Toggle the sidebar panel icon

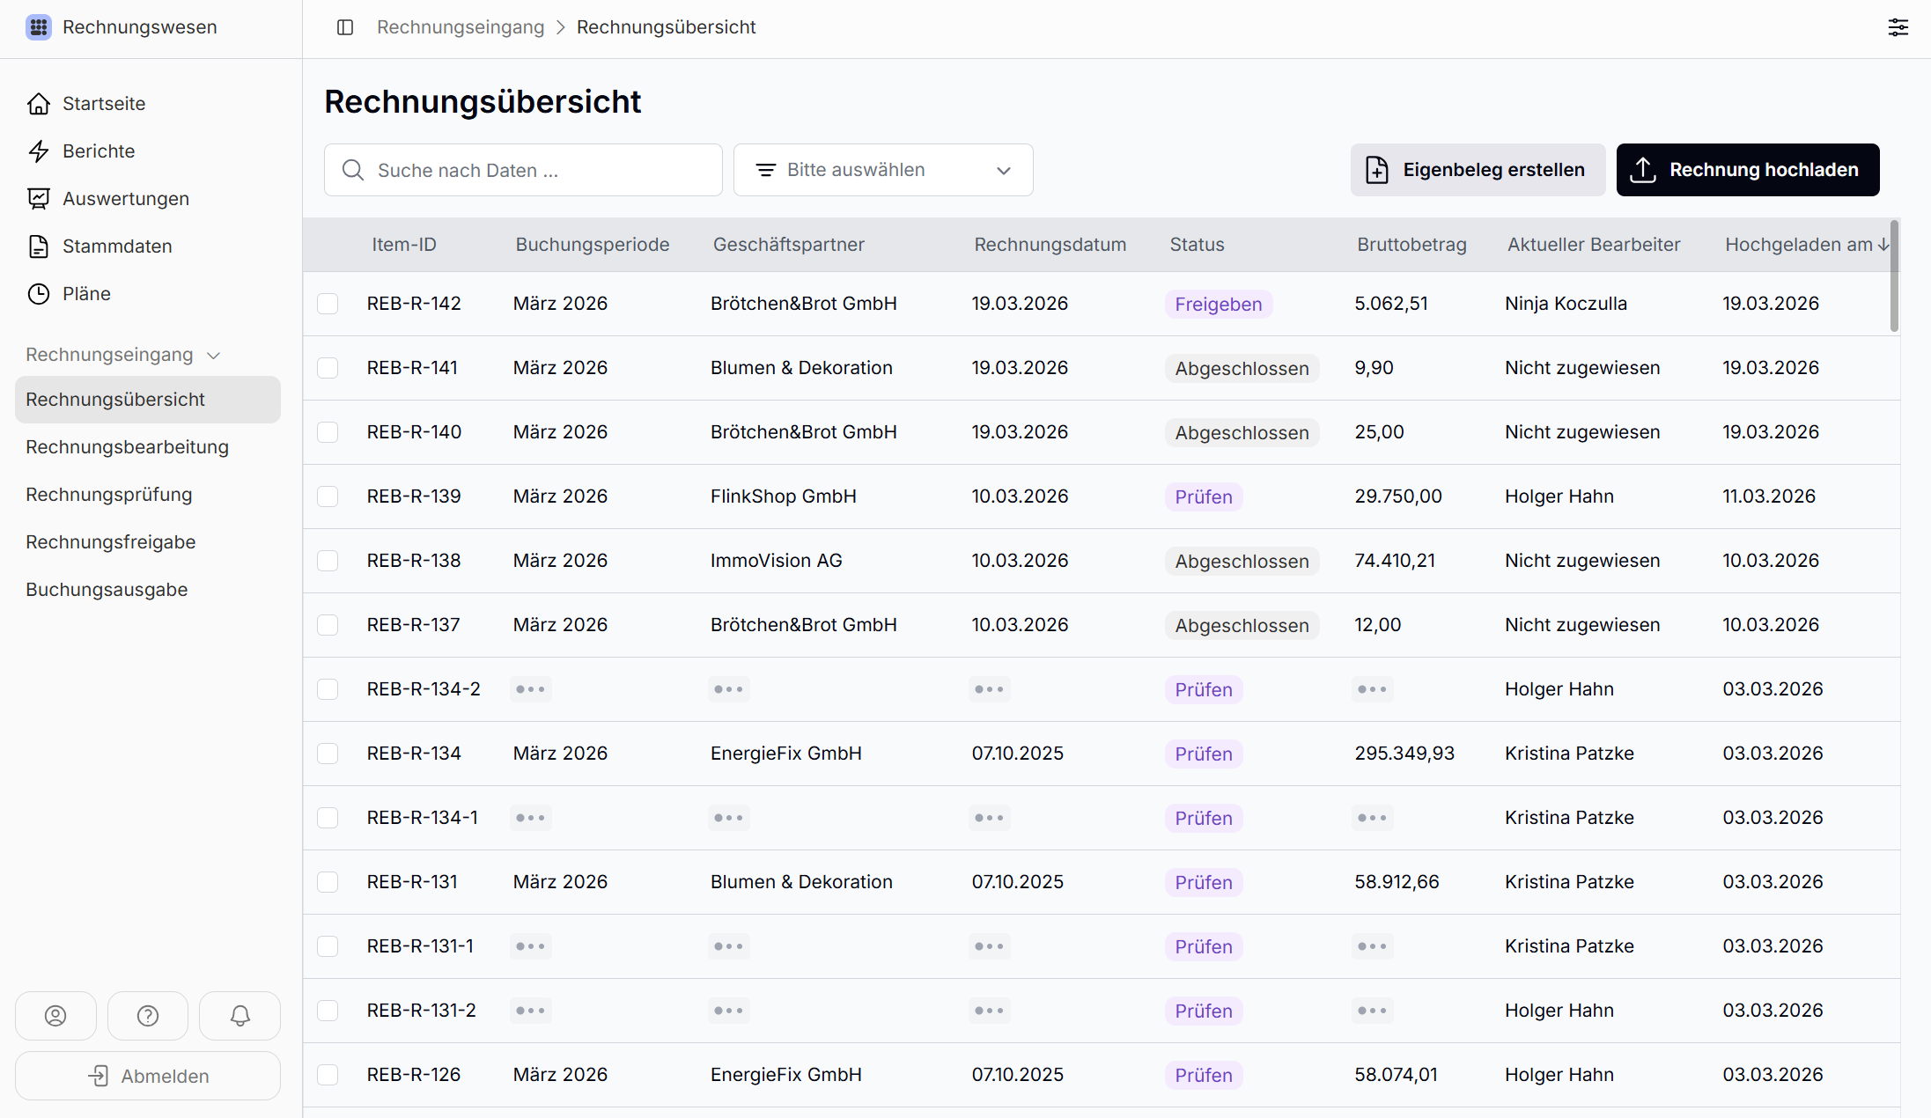tap(345, 27)
